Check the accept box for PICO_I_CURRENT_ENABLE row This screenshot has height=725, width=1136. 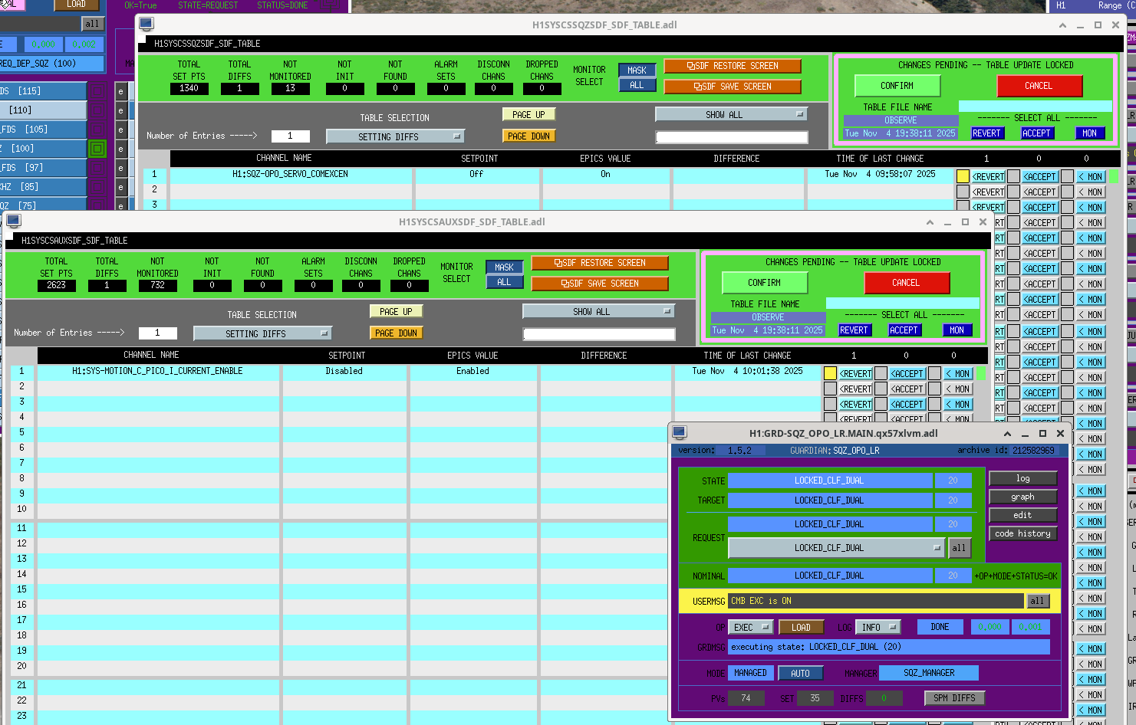coord(881,373)
